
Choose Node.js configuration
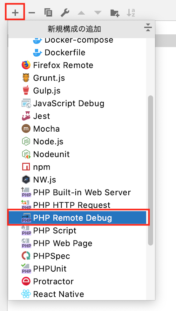77,142
